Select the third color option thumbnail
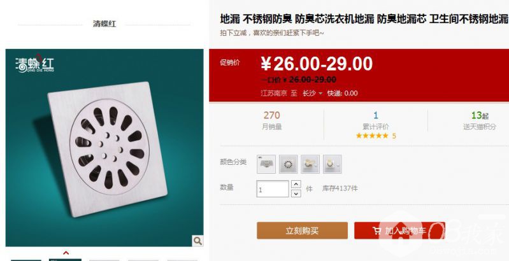The width and height of the screenshot is (509, 261). click(310, 164)
